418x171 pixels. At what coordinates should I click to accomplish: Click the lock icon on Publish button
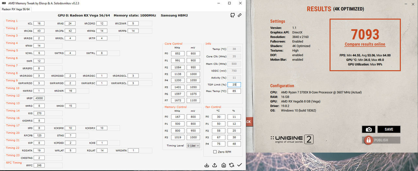click(x=368, y=140)
